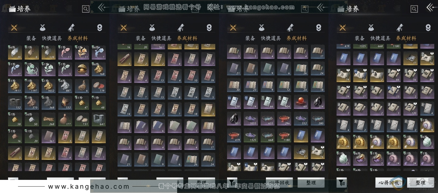
Task: Select the gourd item with count 177
Action: pyautogui.click(x=65, y=119)
